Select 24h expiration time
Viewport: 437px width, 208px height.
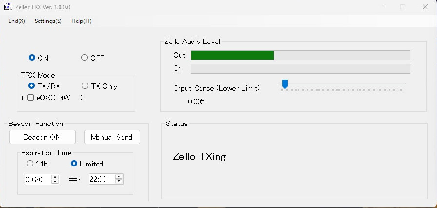click(30, 164)
